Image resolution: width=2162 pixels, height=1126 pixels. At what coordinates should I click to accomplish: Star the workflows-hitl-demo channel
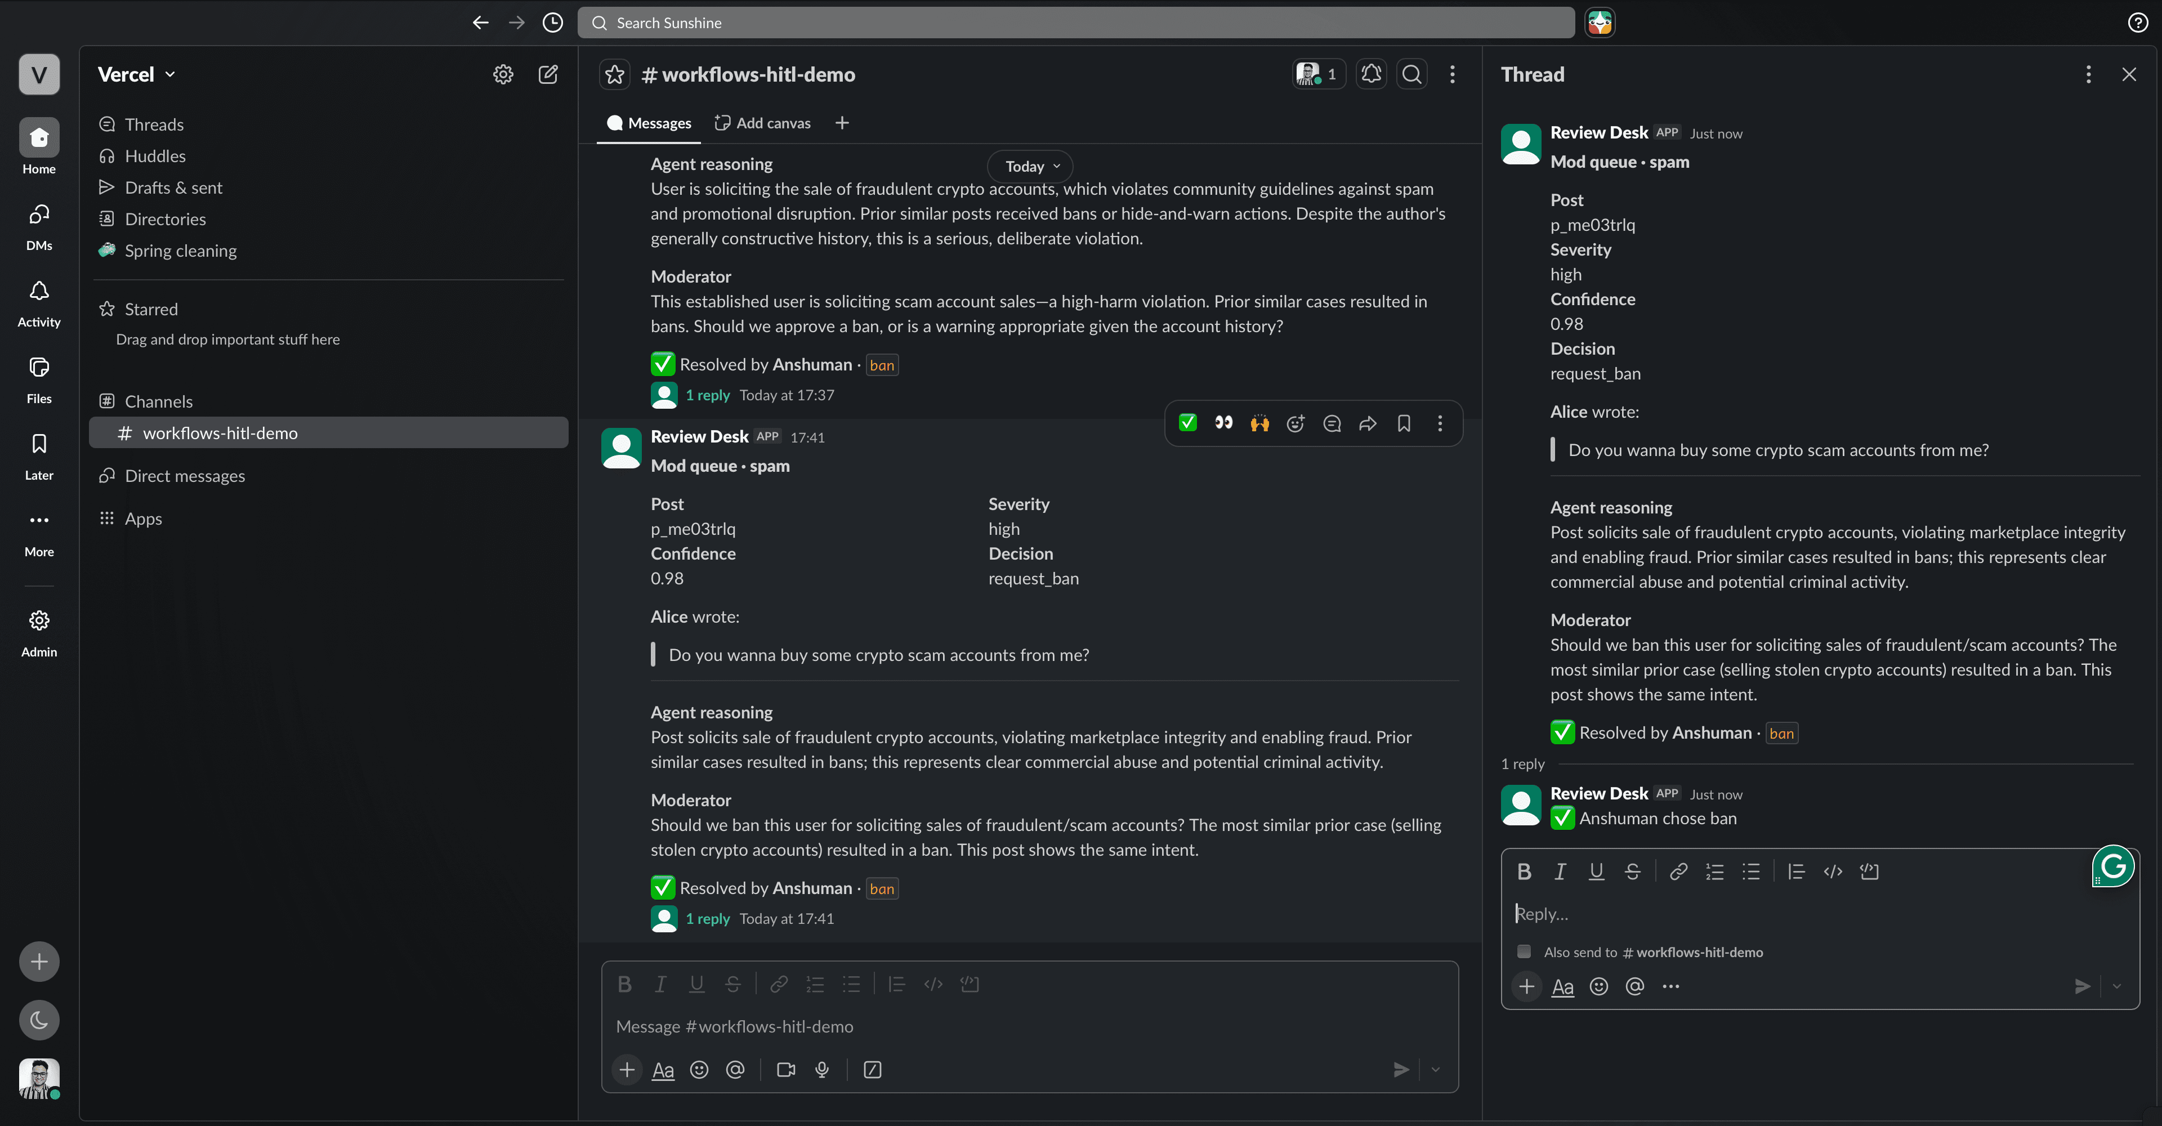pos(615,75)
